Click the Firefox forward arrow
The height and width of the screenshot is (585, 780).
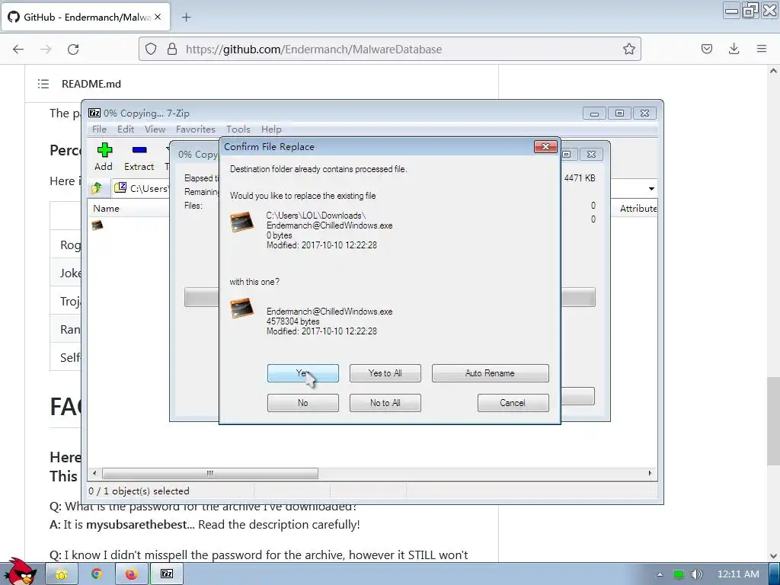click(46, 50)
